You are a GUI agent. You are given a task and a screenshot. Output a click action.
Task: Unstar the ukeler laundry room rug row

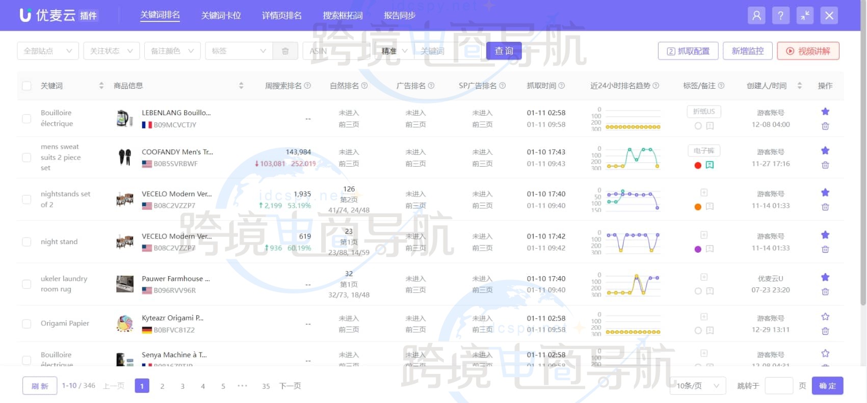825,277
